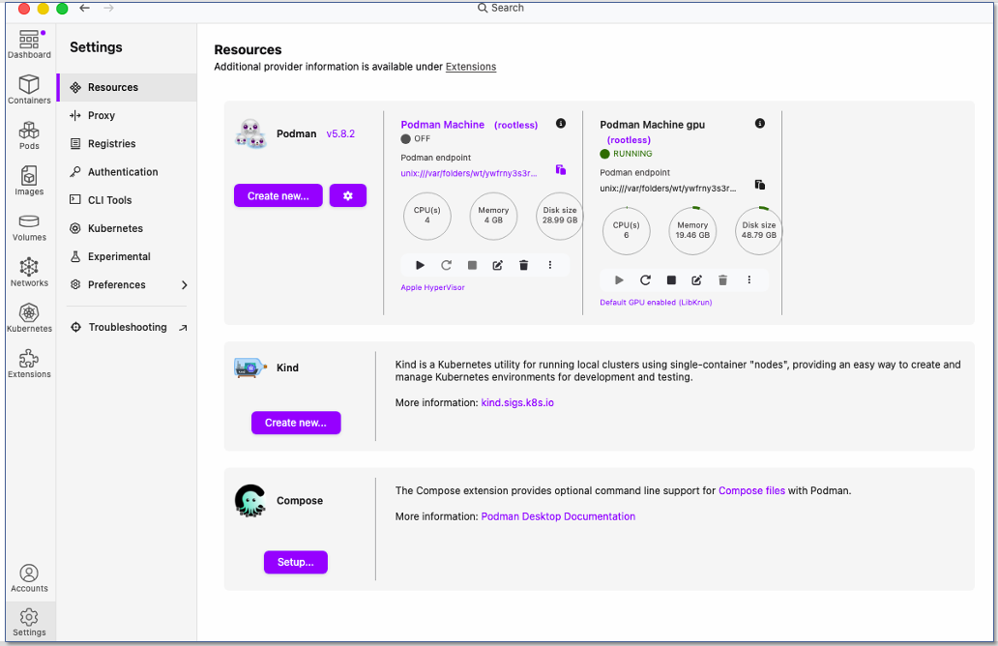Open Kubernetes in the left icon bar

click(x=29, y=318)
